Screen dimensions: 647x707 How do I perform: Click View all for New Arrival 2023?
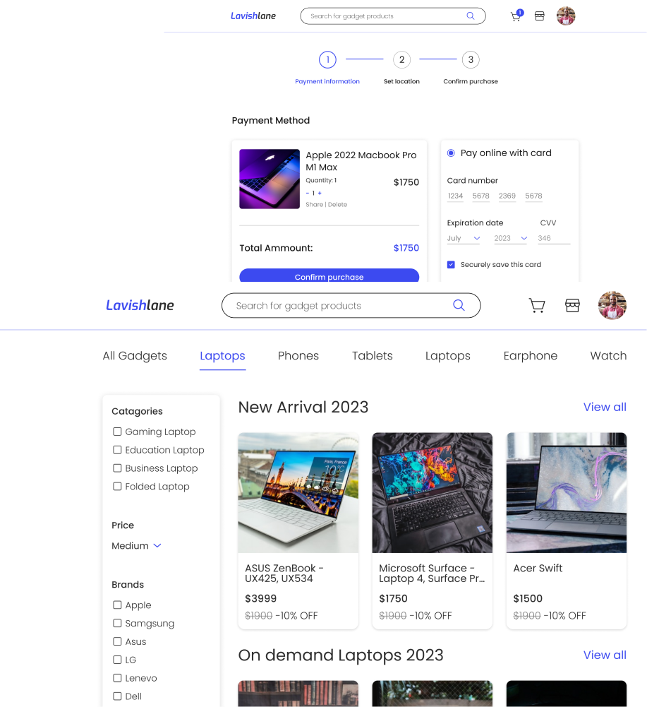pos(604,407)
